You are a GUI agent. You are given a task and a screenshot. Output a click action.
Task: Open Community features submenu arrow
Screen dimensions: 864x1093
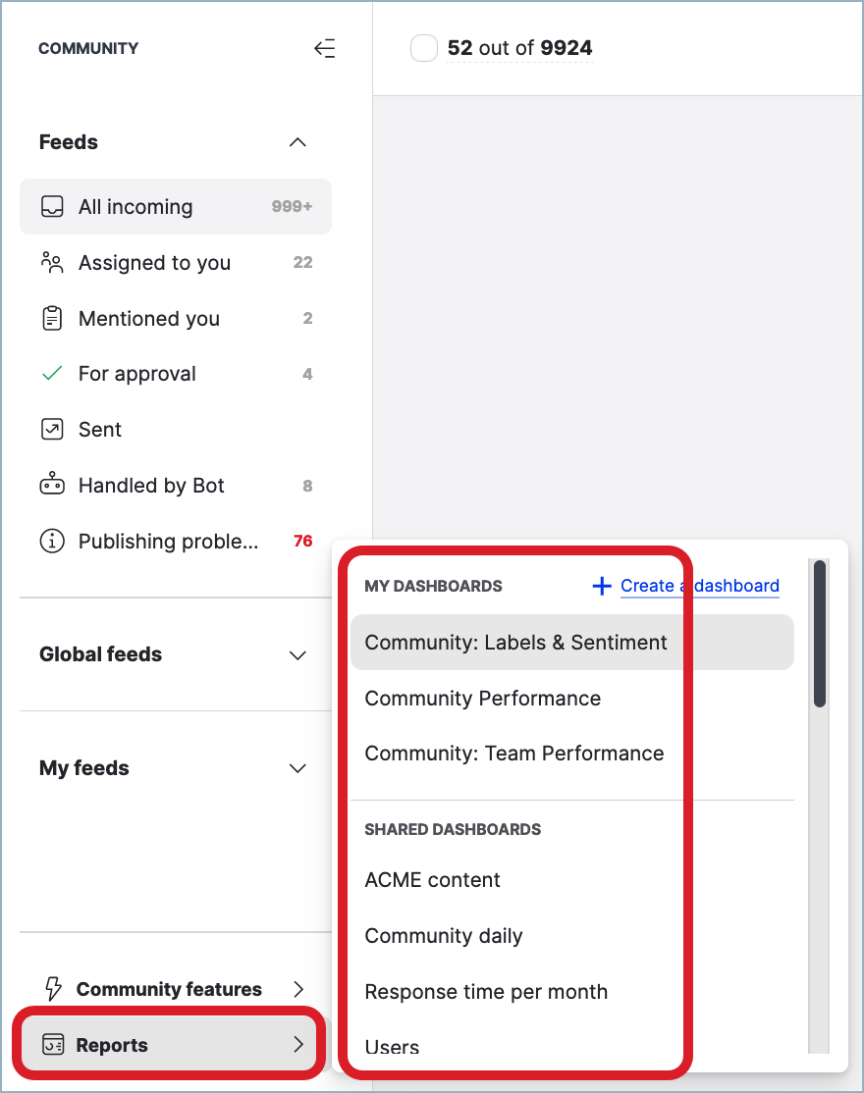(298, 989)
